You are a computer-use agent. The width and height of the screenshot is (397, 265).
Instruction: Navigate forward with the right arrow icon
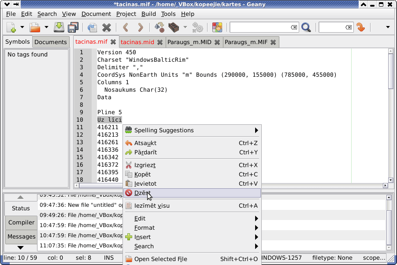[140, 27]
